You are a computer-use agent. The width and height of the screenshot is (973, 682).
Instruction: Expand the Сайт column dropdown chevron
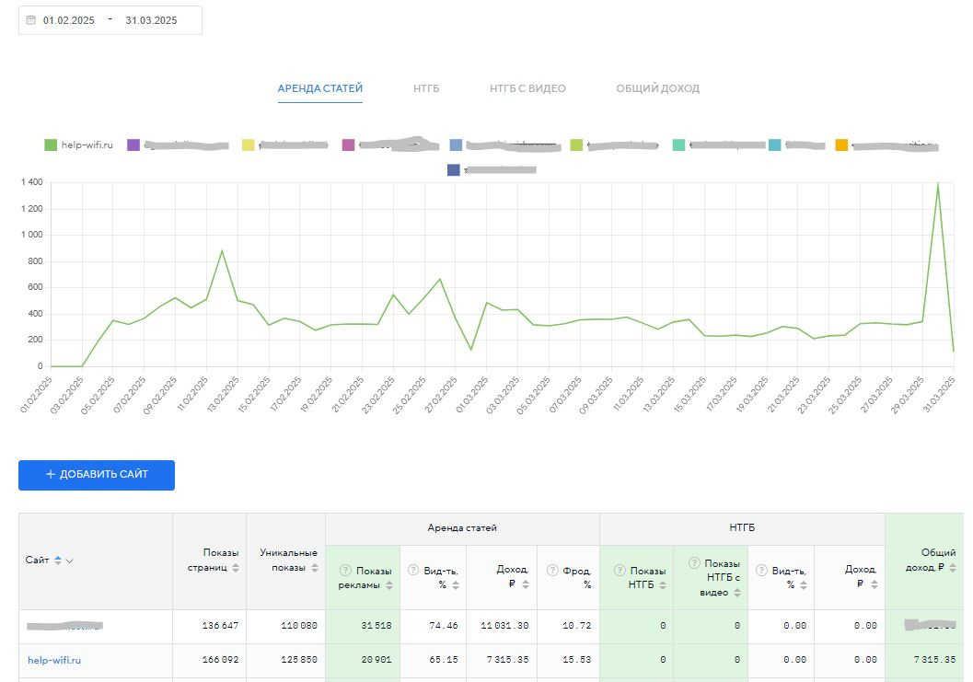70,561
